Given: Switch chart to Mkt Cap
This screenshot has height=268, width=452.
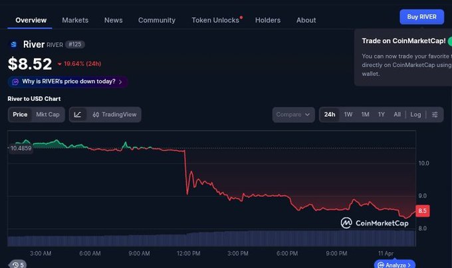Looking at the screenshot, I should [x=48, y=115].
